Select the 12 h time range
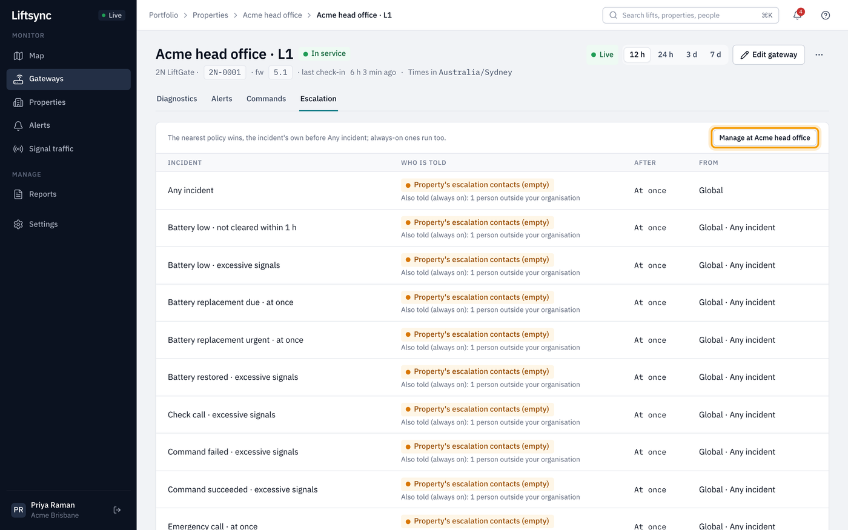Screen dimensions: 848x530 click(637, 55)
